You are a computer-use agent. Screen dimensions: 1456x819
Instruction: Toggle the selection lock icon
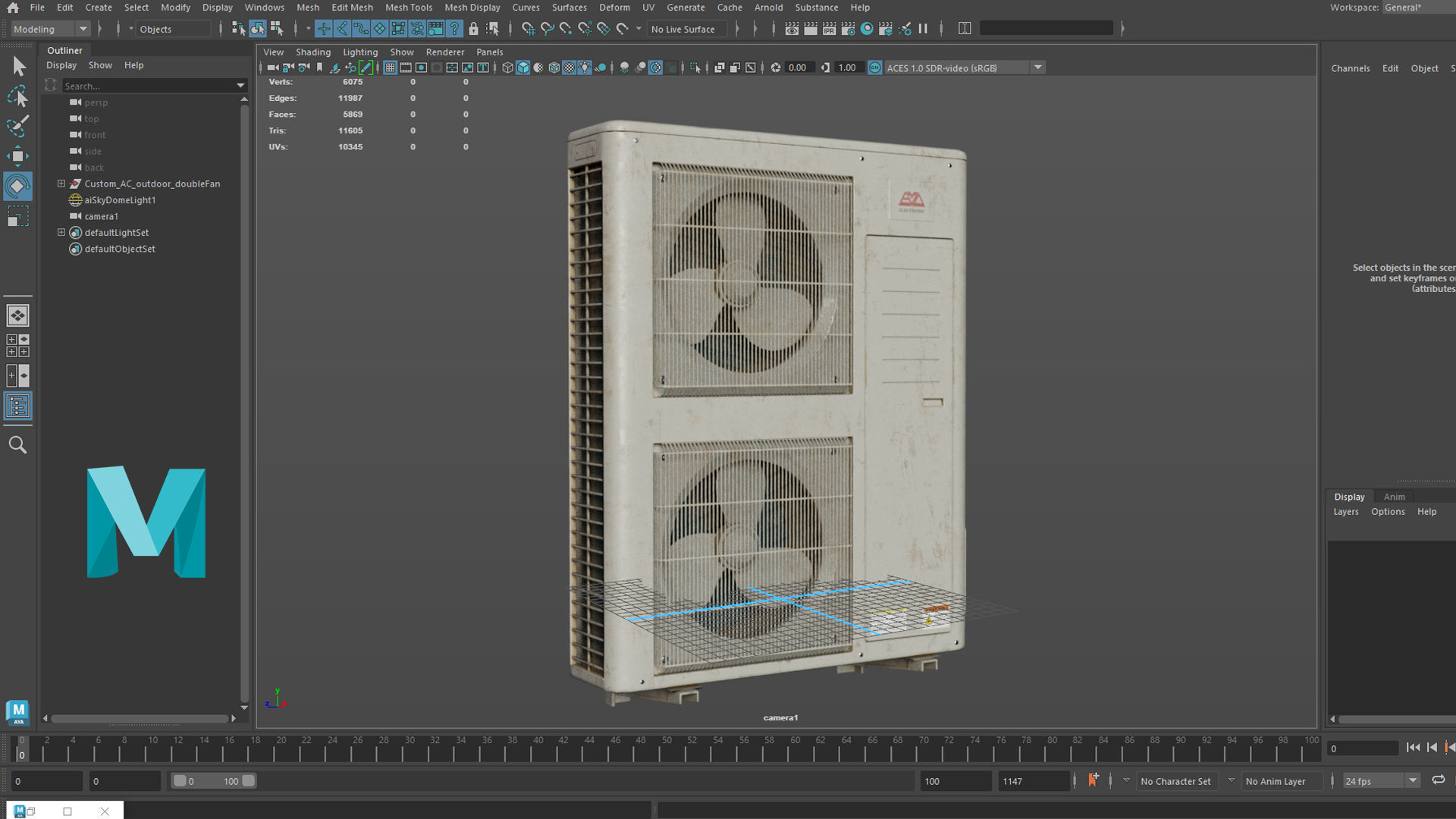473,29
